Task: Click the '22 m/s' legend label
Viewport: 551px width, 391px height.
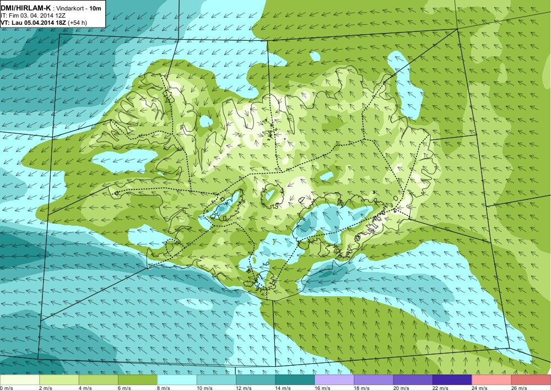Action: click(x=441, y=388)
